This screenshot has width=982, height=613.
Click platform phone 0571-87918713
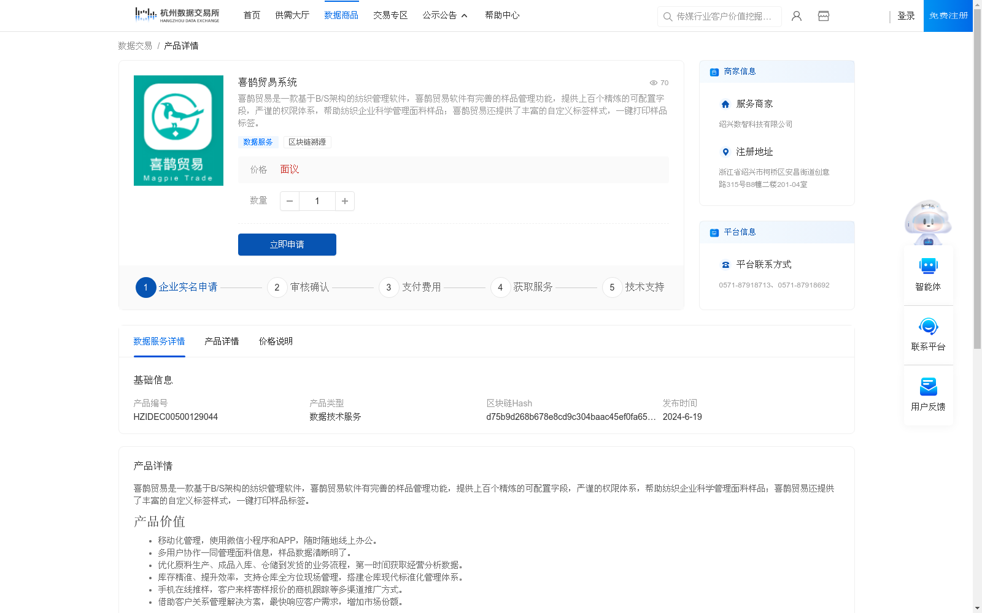pos(746,285)
